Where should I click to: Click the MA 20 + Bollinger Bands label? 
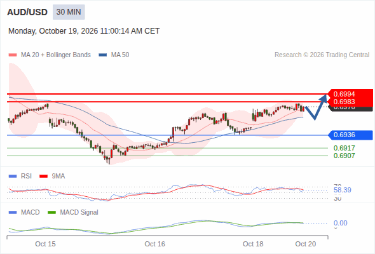click(56, 55)
